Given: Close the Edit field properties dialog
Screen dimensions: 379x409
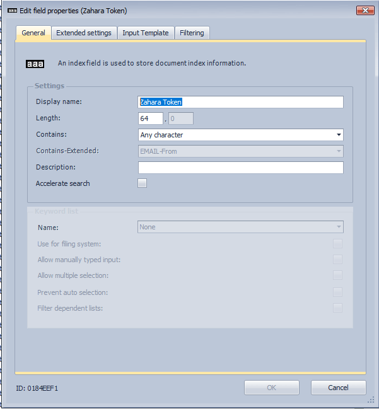Looking at the screenshot, I should point(365,11).
